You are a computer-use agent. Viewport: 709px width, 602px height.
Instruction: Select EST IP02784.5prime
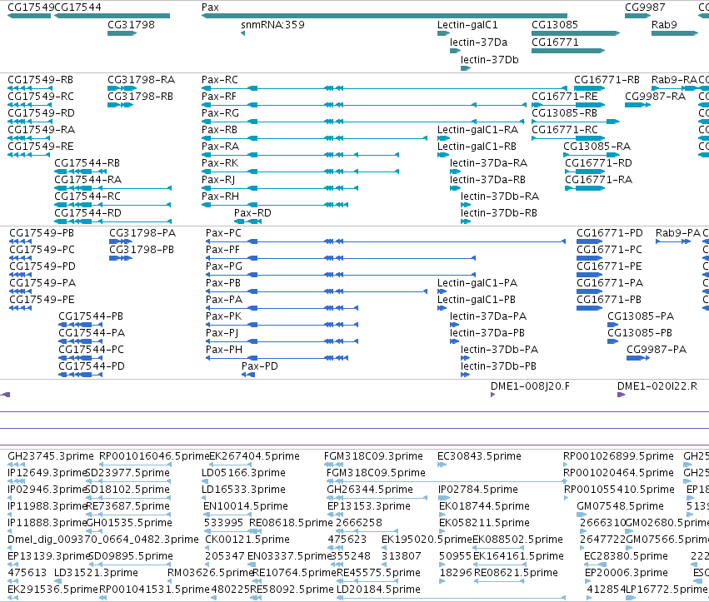pos(478,490)
